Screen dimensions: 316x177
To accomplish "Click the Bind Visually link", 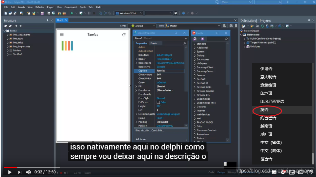I will click(143, 130).
